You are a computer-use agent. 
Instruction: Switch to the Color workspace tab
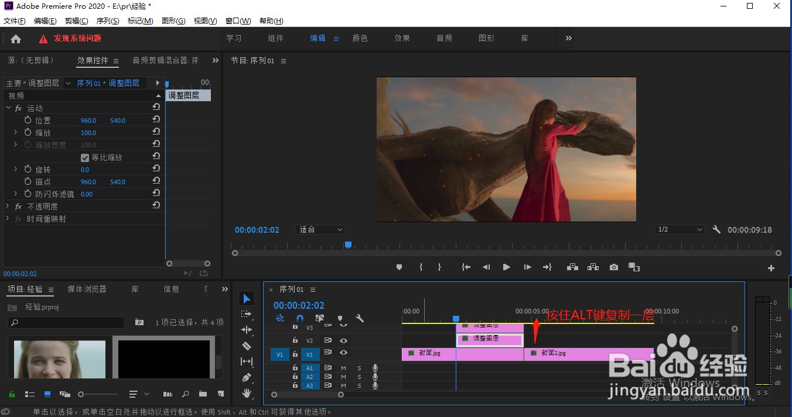tap(360, 39)
